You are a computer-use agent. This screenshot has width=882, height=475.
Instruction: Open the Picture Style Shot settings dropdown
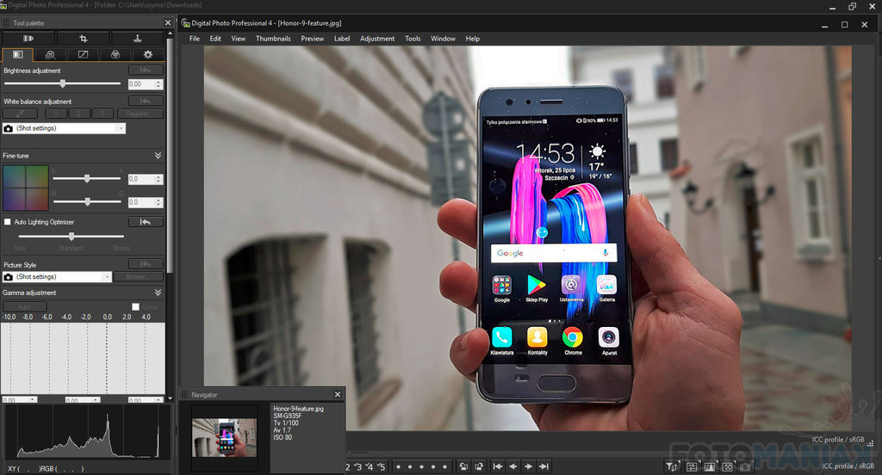pos(58,276)
